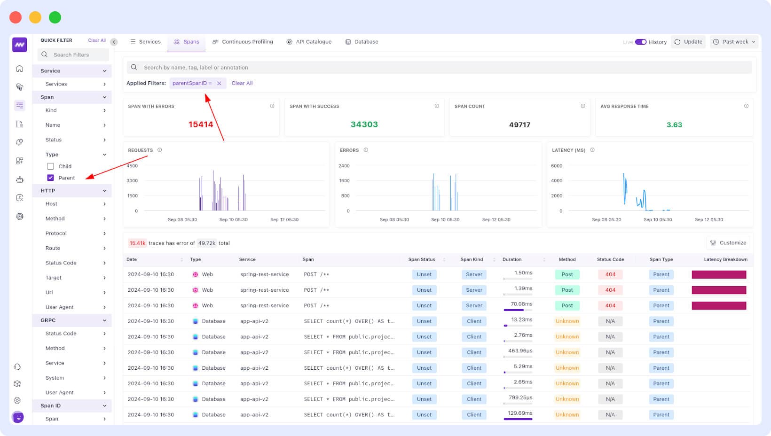Click info icon next to Requests chart
This screenshot has width=771, height=436.
coord(159,150)
